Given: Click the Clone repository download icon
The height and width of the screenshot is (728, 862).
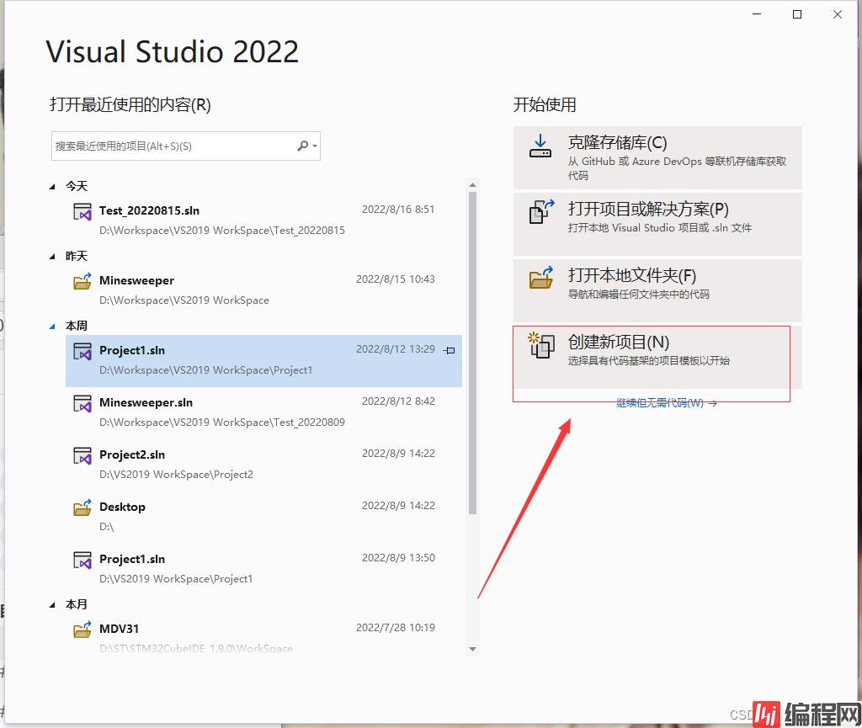Looking at the screenshot, I should tap(540, 146).
